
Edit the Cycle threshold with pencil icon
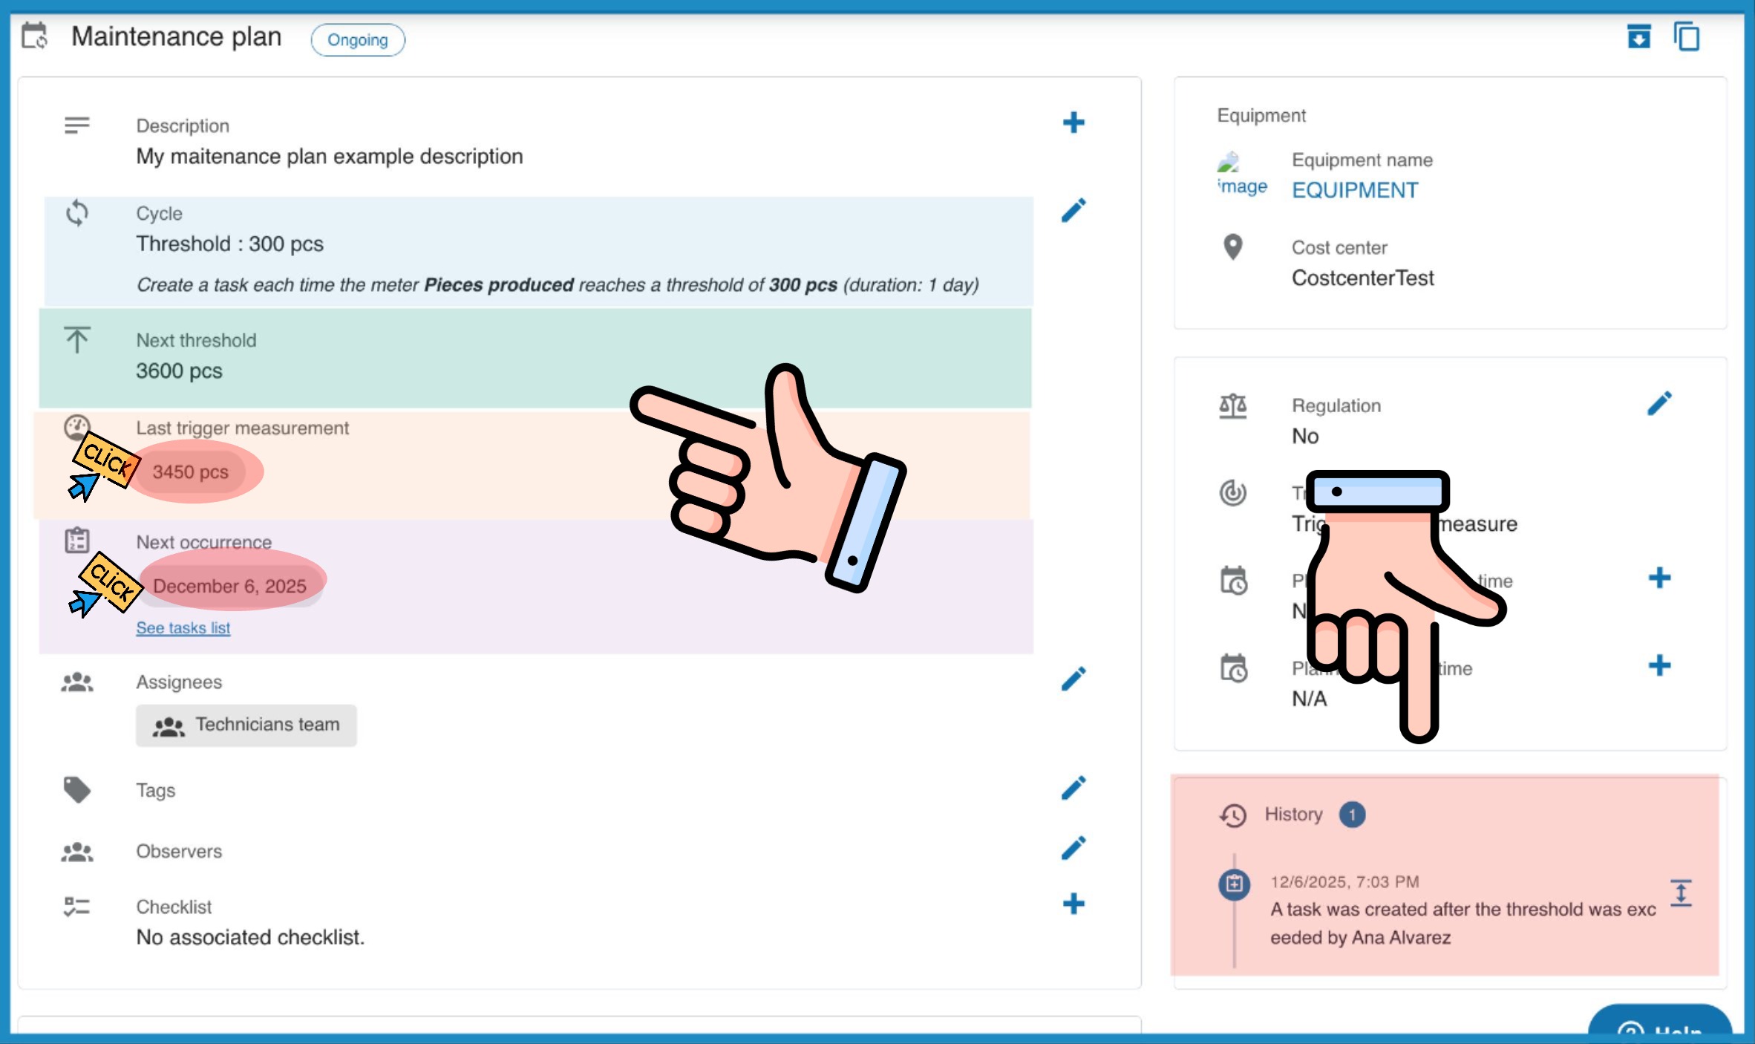pyautogui.click(x=1073, y=211)
